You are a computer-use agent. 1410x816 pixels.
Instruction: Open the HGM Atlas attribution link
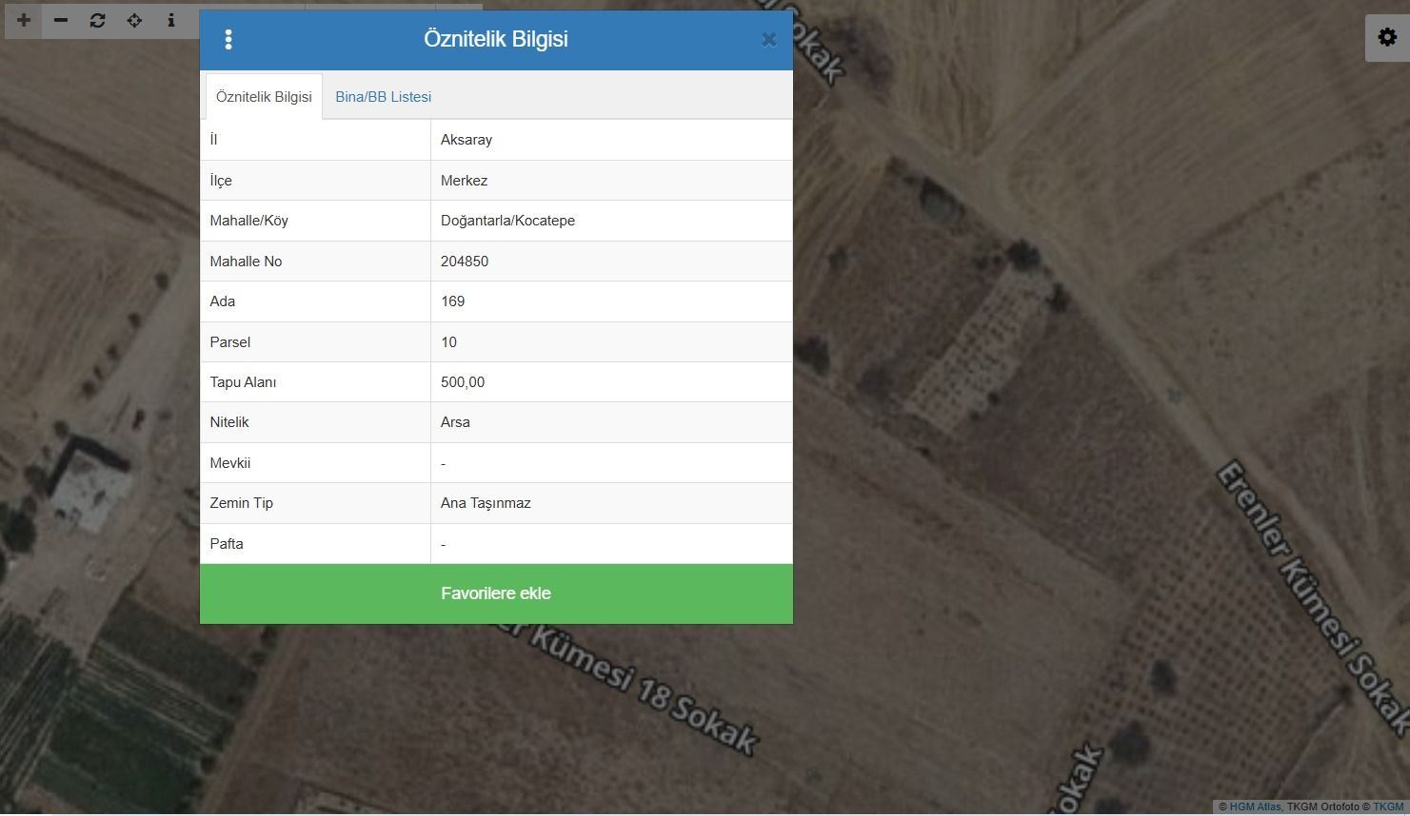point(1255,806)
